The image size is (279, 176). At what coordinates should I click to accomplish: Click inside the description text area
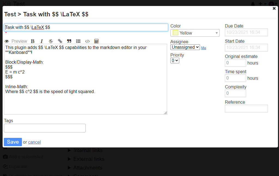point(85,79)
